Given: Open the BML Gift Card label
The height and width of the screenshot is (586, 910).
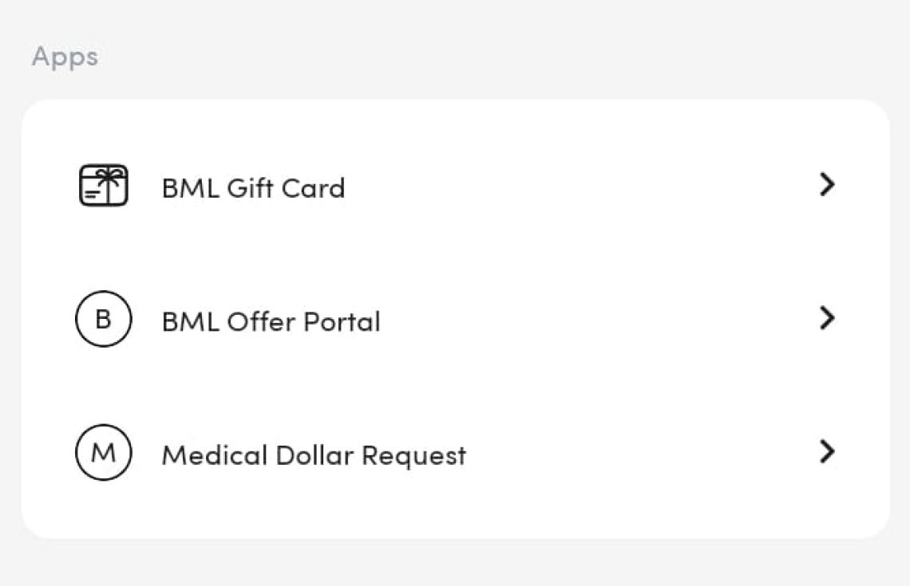Looking at the screenshot, I should [x=253, y=188].
